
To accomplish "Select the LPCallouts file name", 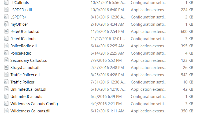I will 20,2.
